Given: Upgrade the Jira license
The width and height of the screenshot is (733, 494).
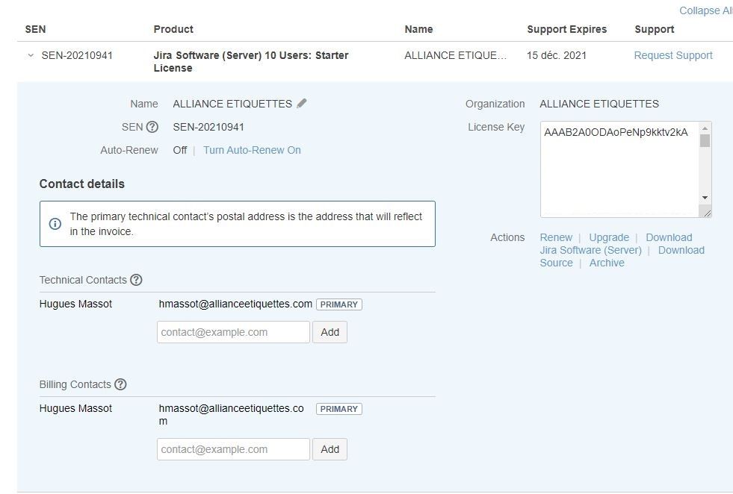Looking at the screenshot, I should (609, 237).
